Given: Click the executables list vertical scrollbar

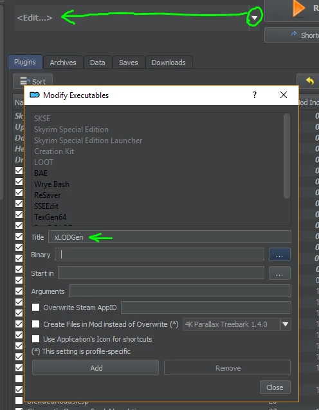Looking at the screenshot, I should coord(287,155).
